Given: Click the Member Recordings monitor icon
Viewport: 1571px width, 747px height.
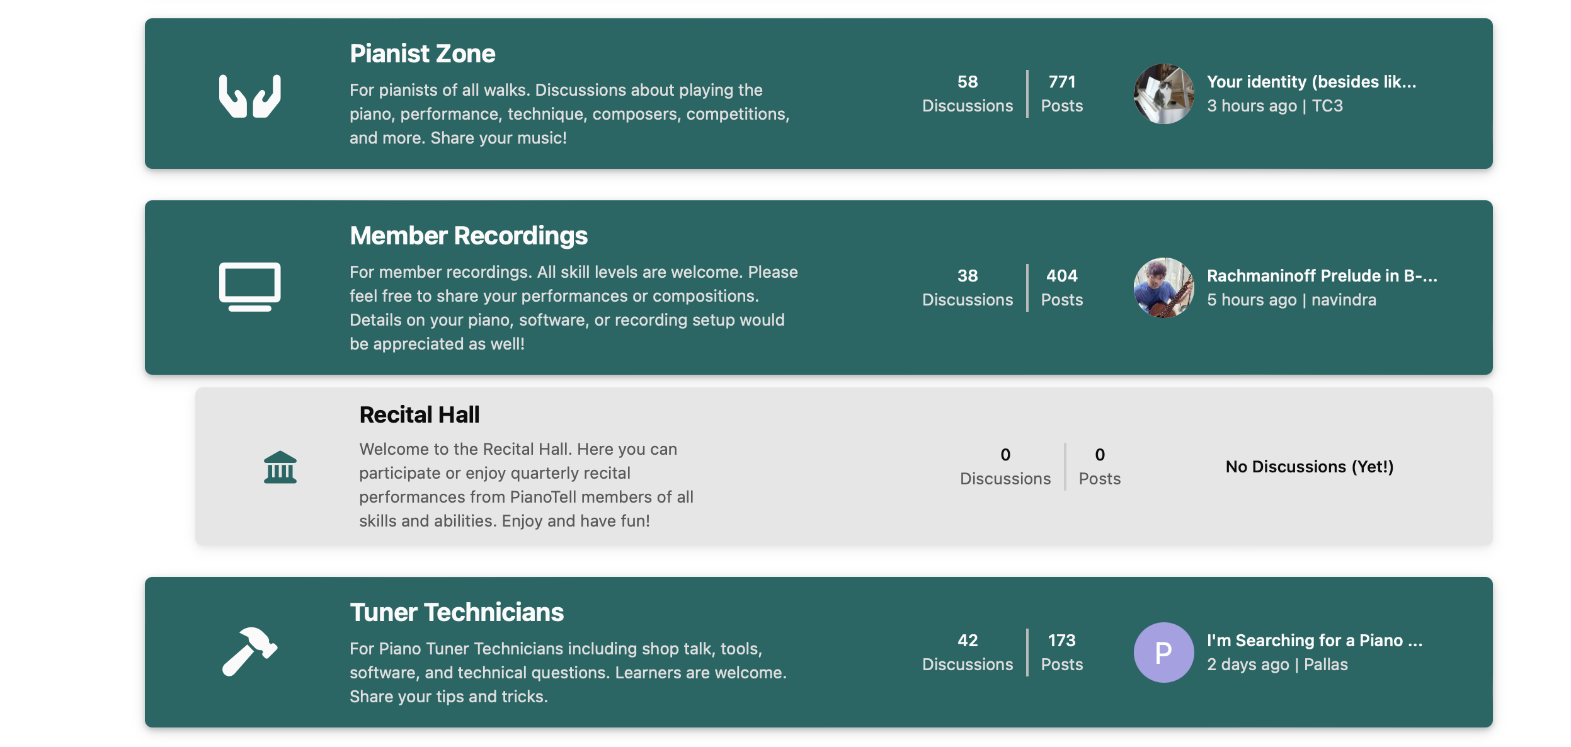Looking at the screenshot, I should pos(249,287).
